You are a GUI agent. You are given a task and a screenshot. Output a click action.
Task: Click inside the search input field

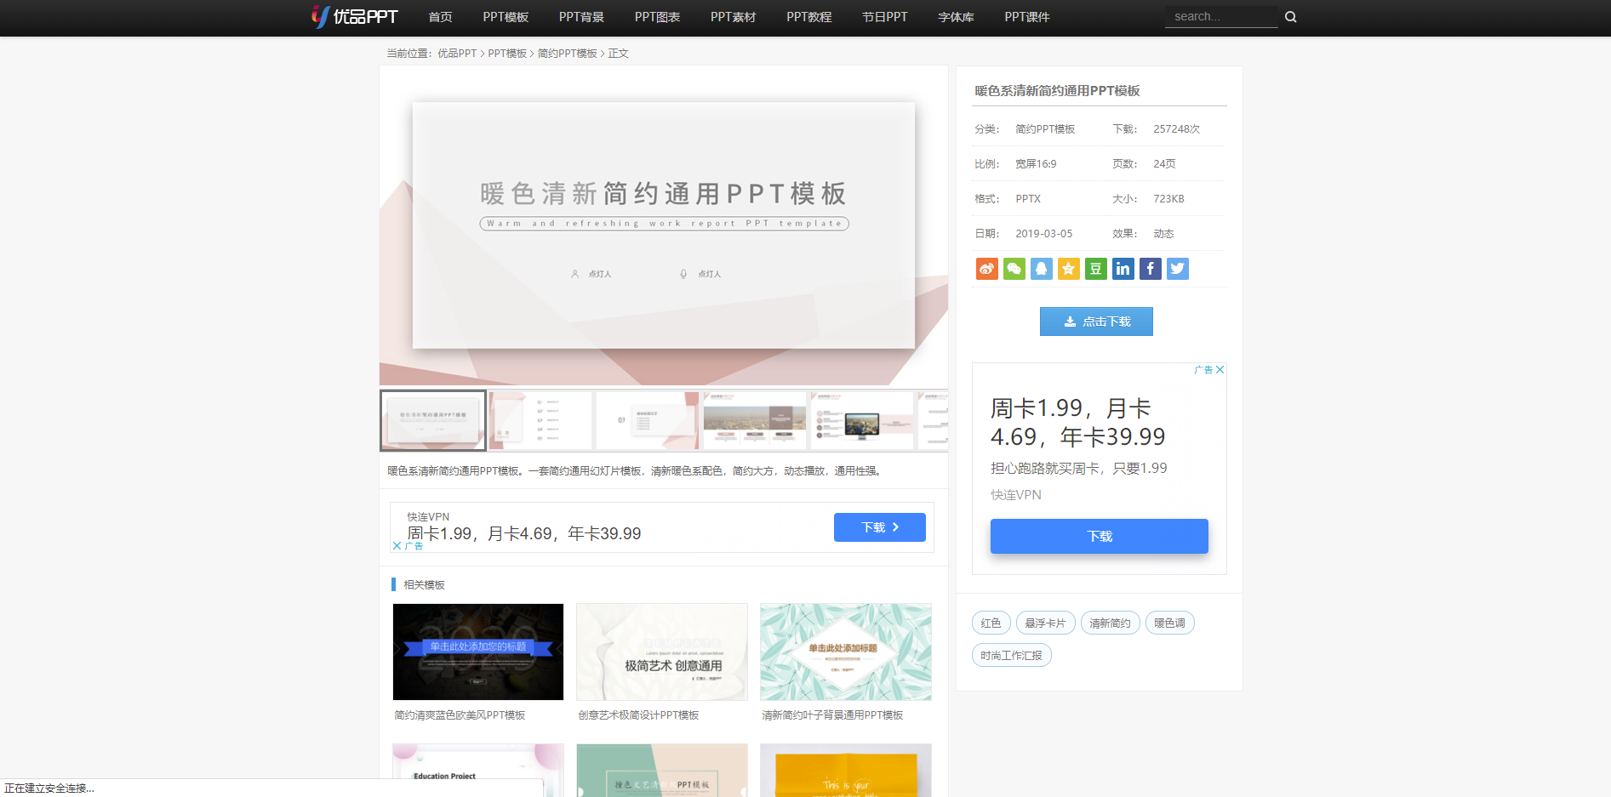tap(1221, 15)
